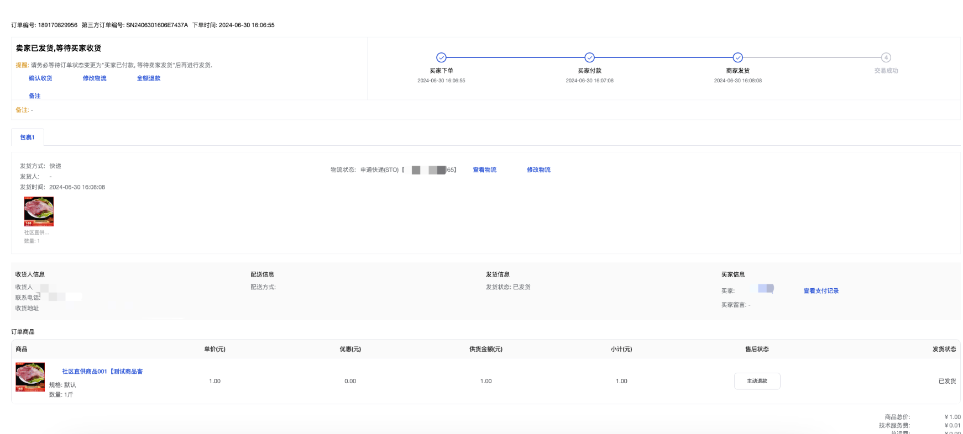Click the 售后状态 column header
The width and height of the screenshot is (963, 434).
pyautogui.click(x=757, y=350)
